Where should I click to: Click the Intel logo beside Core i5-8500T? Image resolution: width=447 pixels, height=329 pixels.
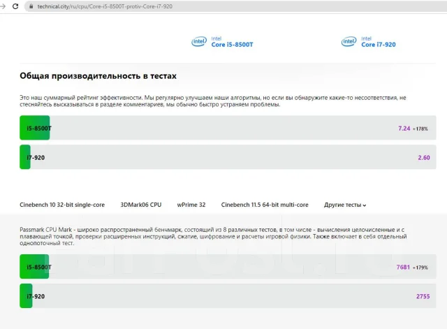click(x=199, y=42)
